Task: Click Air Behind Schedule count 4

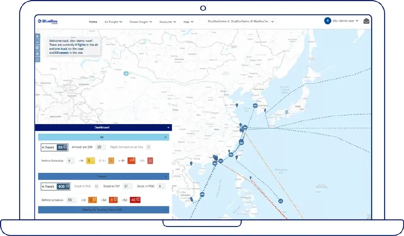Action: (x=70, y=160)
